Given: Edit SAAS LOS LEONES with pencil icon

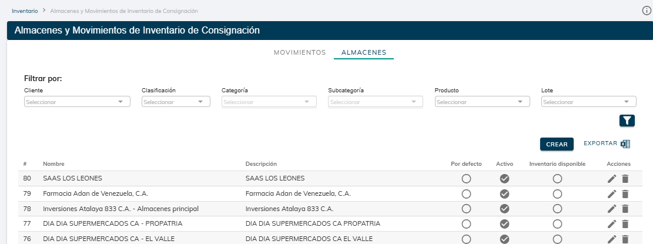Looking at the screenshot, I should pyautogui.click(x=612, y=179).
